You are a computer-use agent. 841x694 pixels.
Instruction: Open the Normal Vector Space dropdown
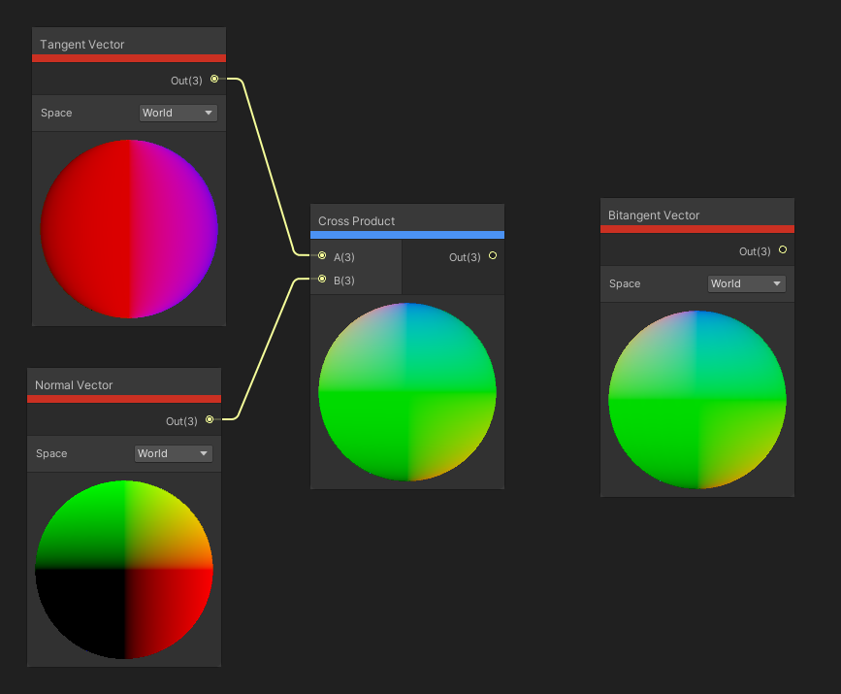[173, 453]
